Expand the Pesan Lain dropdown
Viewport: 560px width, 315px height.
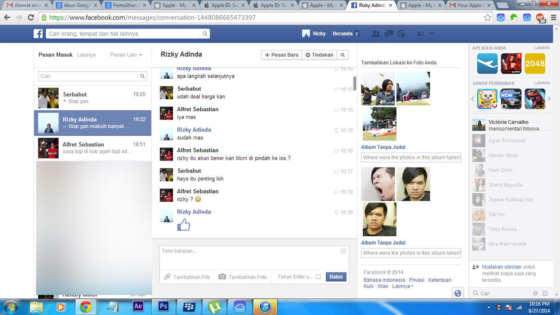coord(126,55)
